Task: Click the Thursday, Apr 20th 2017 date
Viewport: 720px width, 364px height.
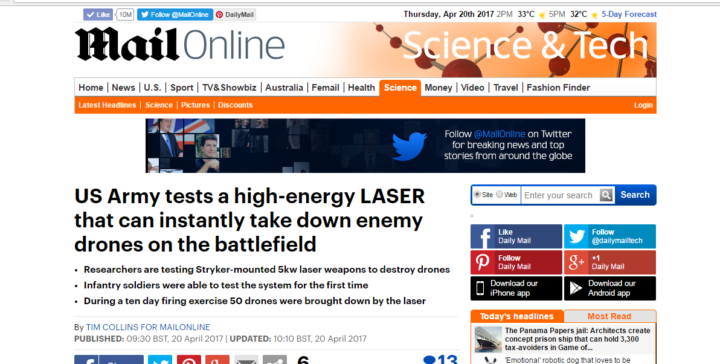Action: coord(449,15)
